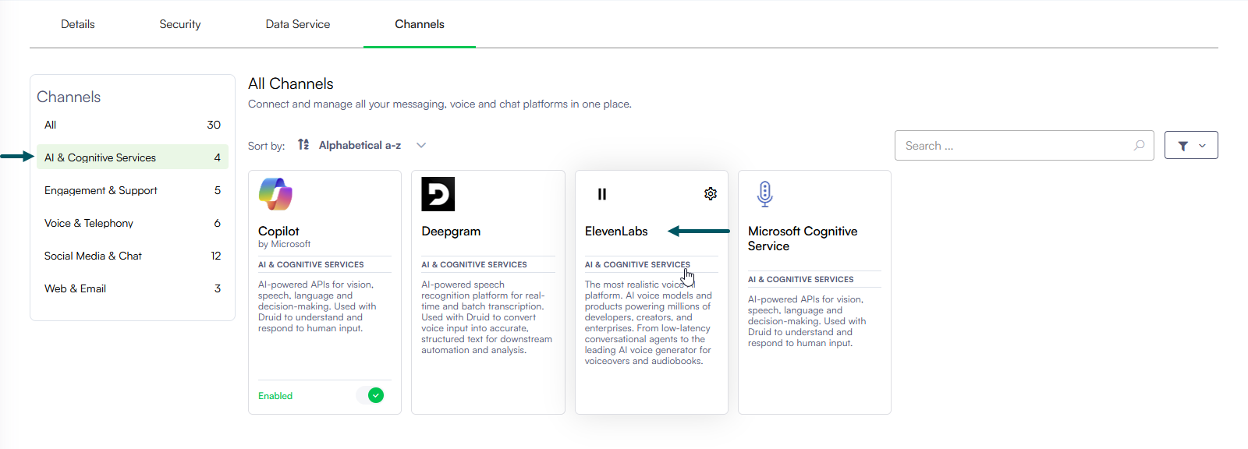This screenshot has height=449, width=1248.
Task: Choose Voice & Telephony category
Action: tap(89, 223)
